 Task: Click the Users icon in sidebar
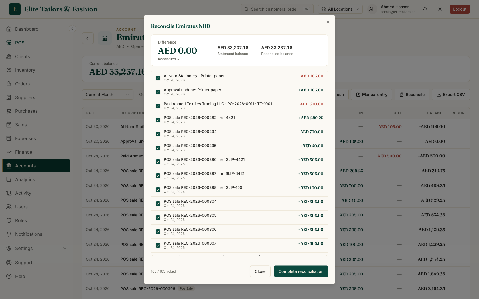pos(9,207)
